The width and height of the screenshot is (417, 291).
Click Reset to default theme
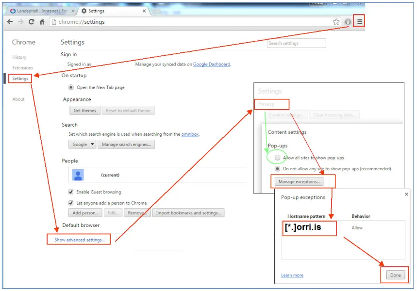pyautogui.click(x=128, y=110)
